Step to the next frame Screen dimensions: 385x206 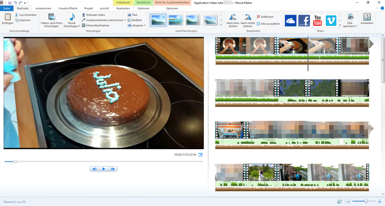point(113,169)
